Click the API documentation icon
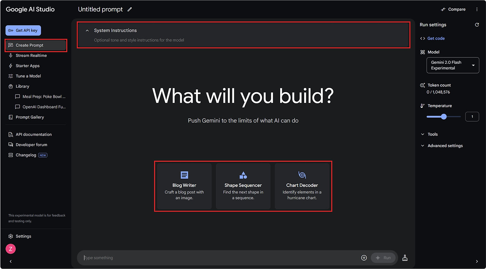The width and height of the screenshot is (486, 269). point(11,134)
